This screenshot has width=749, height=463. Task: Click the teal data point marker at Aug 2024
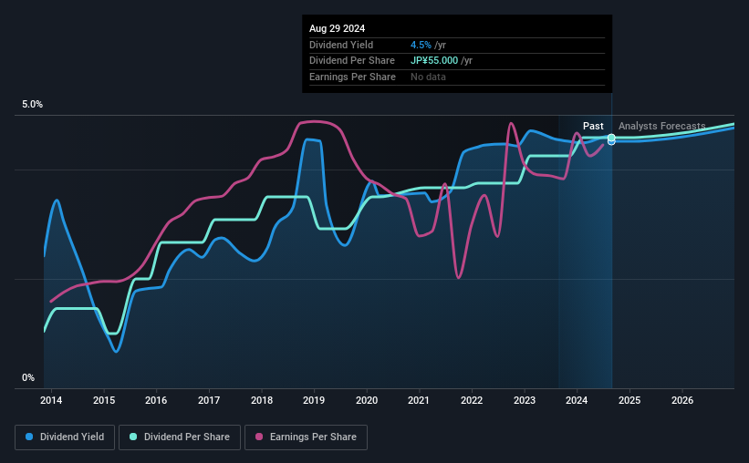(x=611, y=138)
